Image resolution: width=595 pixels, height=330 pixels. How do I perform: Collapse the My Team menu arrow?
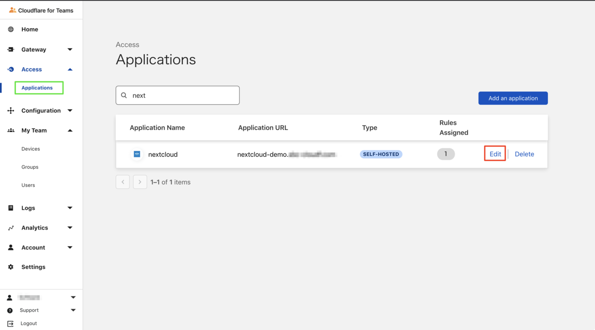(x=70, y=130)
